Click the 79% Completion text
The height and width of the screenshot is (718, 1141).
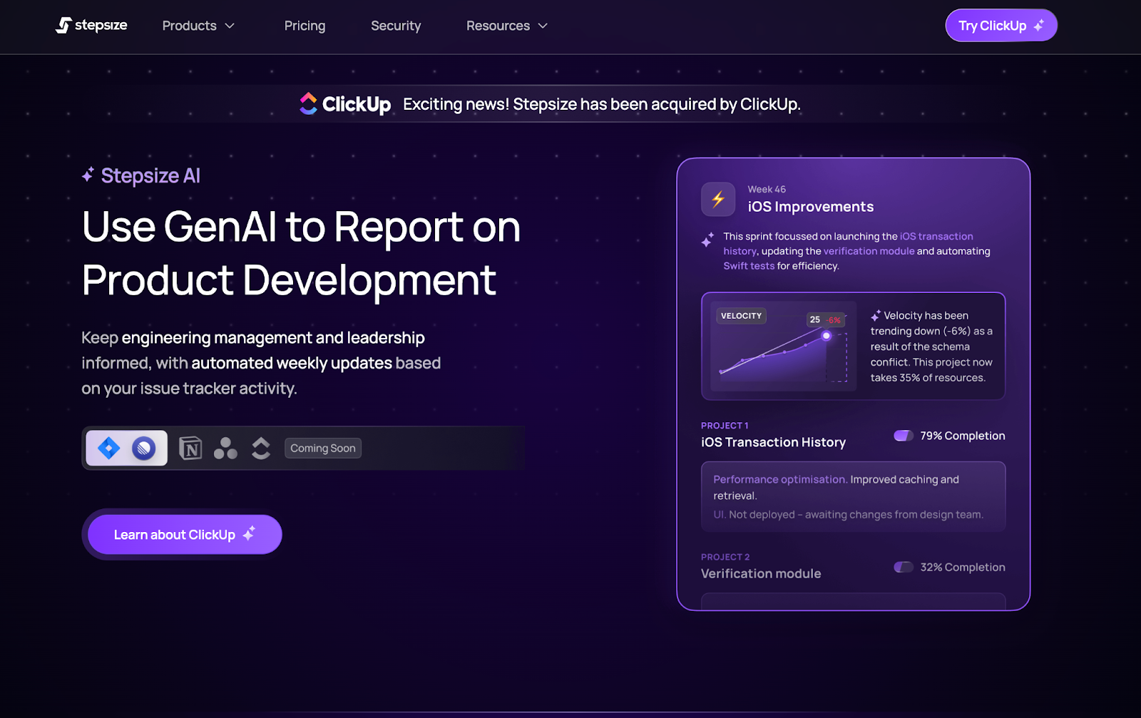[x=963, y=436]
